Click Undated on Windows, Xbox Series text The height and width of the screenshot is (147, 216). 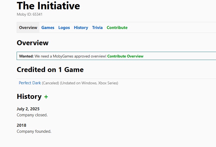tap(89, 83)
